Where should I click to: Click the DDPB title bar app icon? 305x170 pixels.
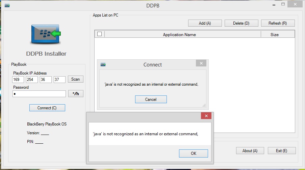(7, 5)
